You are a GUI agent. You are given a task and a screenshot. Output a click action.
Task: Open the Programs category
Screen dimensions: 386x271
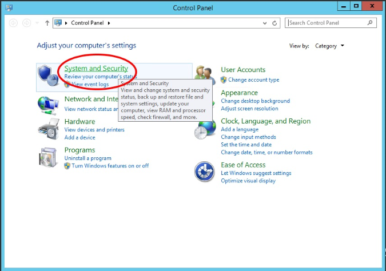[79, 150]
